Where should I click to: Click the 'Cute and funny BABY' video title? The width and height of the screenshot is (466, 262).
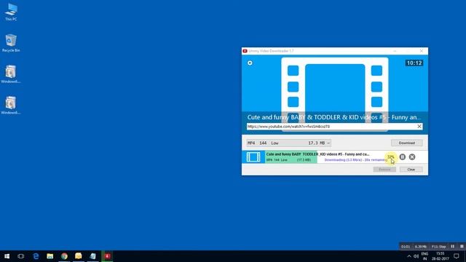333,117
